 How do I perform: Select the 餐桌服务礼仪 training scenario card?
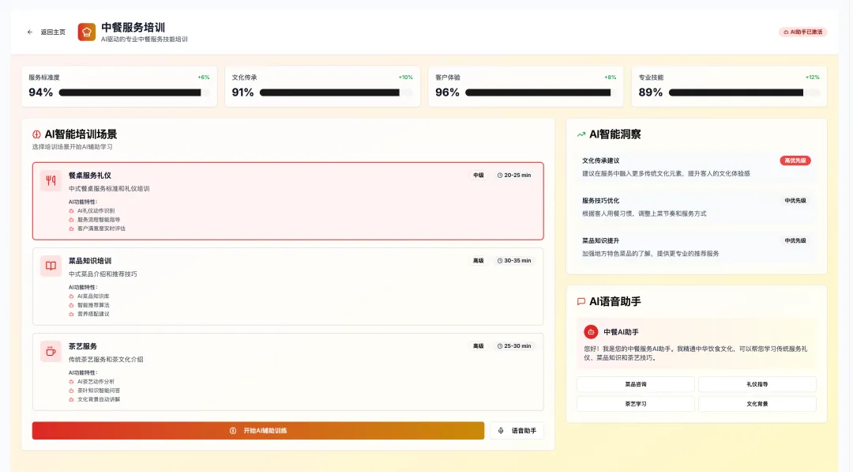287,201
